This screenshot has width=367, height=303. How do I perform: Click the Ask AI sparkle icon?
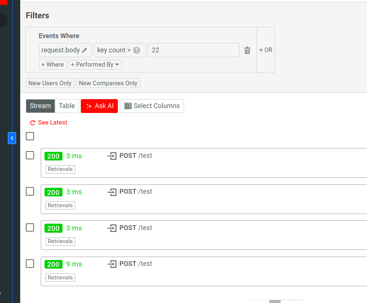point(89,106)
